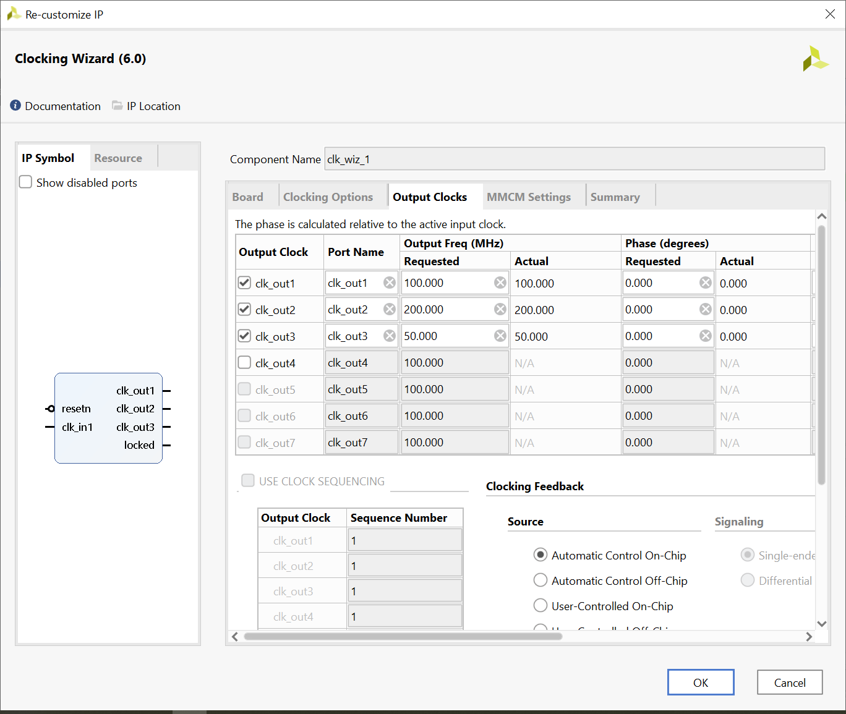The image size is (846, 714).
Task: Click the horizontal scrollbar thumb
Action: click(403, 636)
